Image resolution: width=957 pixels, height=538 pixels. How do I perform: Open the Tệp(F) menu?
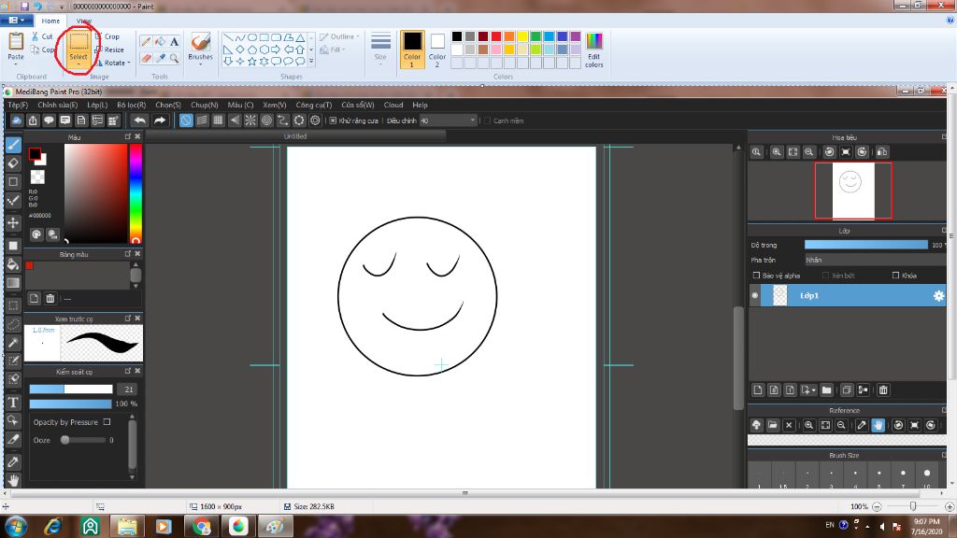click(x=18, y=105)
